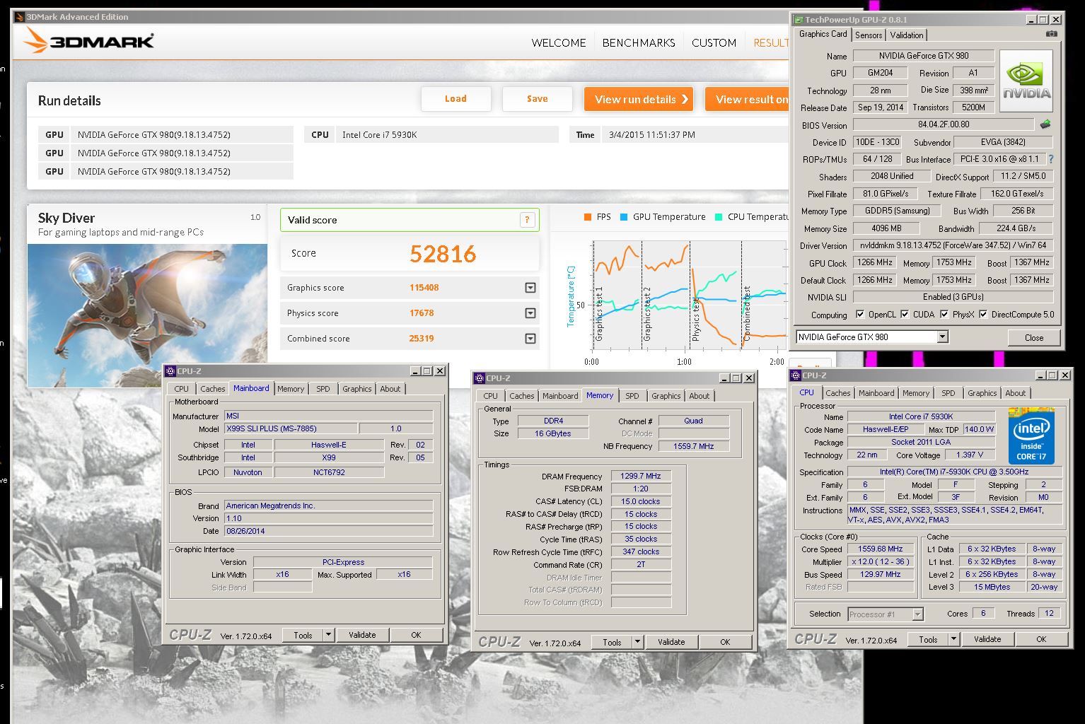The height and width of the screenshot is (724, 1085).
Task: Click the X99S SLI PLUS model field
Action: click(291, 428)
